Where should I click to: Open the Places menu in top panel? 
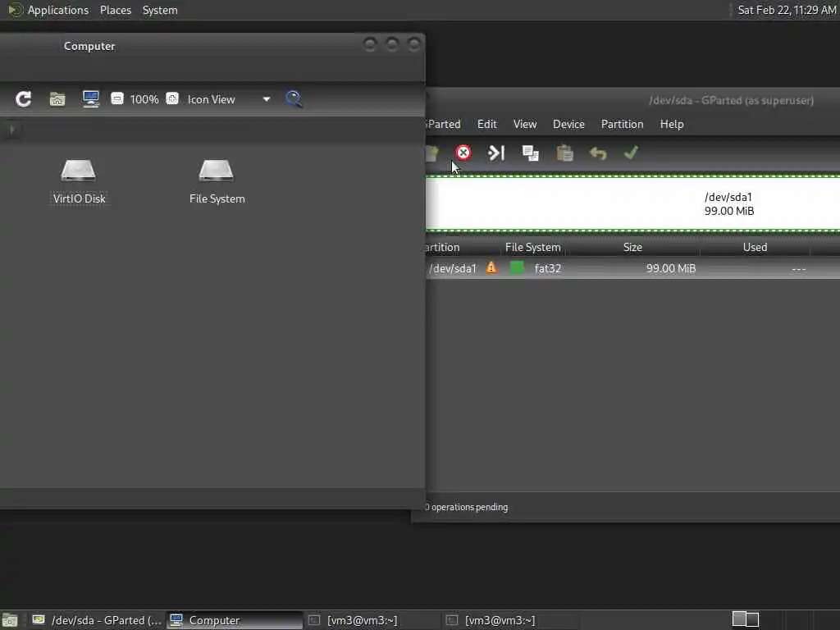[x=116, y=10]
